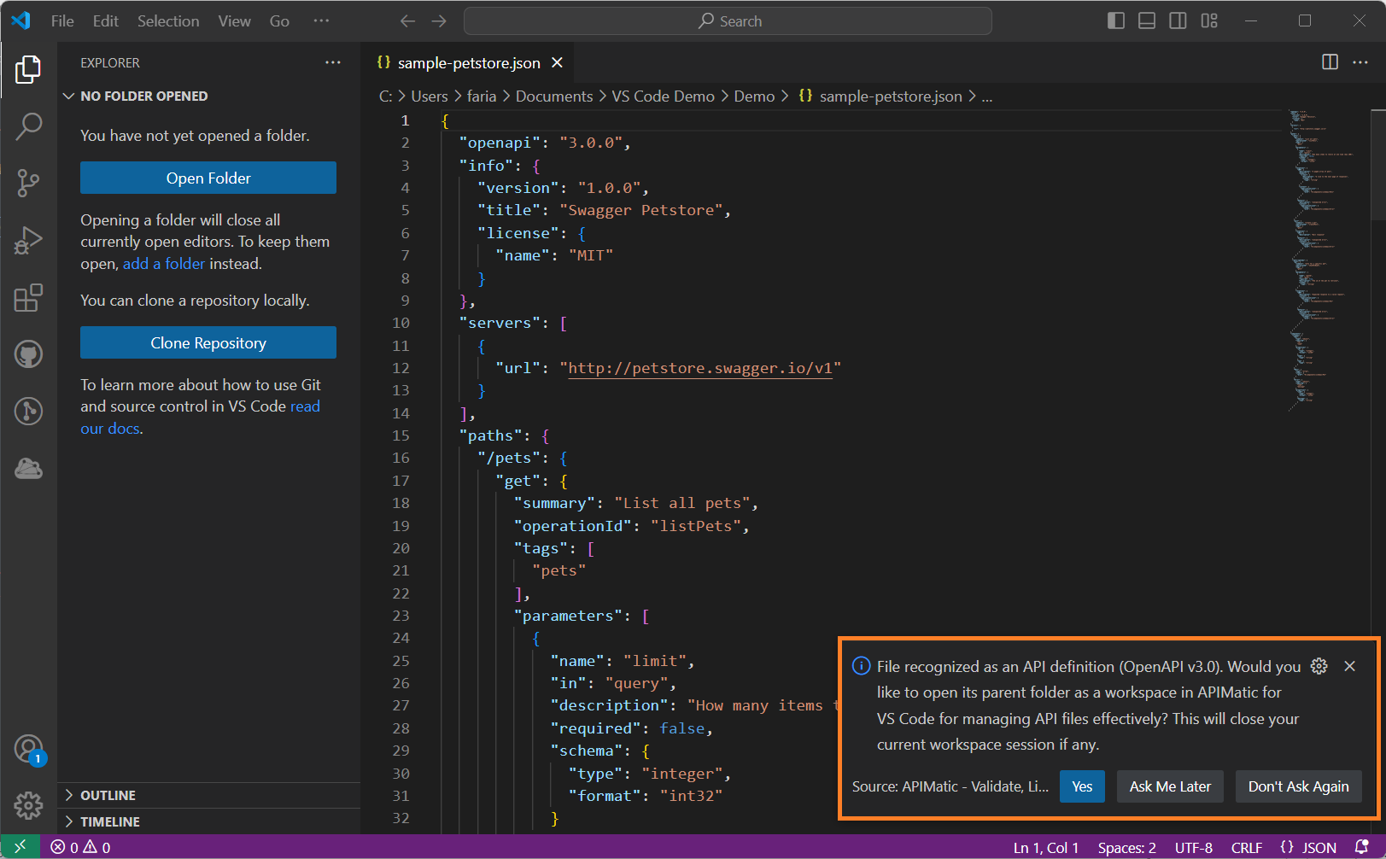The width and height of the screenshot is (1386, 859).
Task: Show more menus via title bar ellipsis
Action: (321, 21)
